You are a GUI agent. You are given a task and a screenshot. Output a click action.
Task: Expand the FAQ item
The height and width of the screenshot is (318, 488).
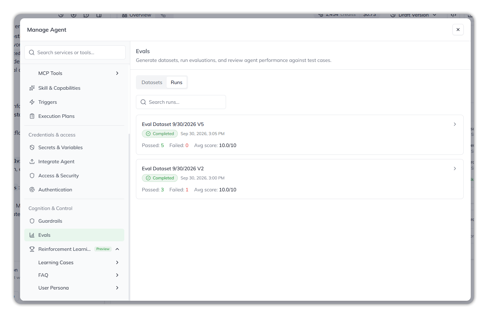(x=117, y=275)
